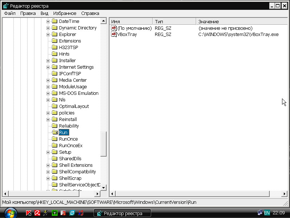
Task: Click the Extensions folder icon
Action: [x=55, y=41]
